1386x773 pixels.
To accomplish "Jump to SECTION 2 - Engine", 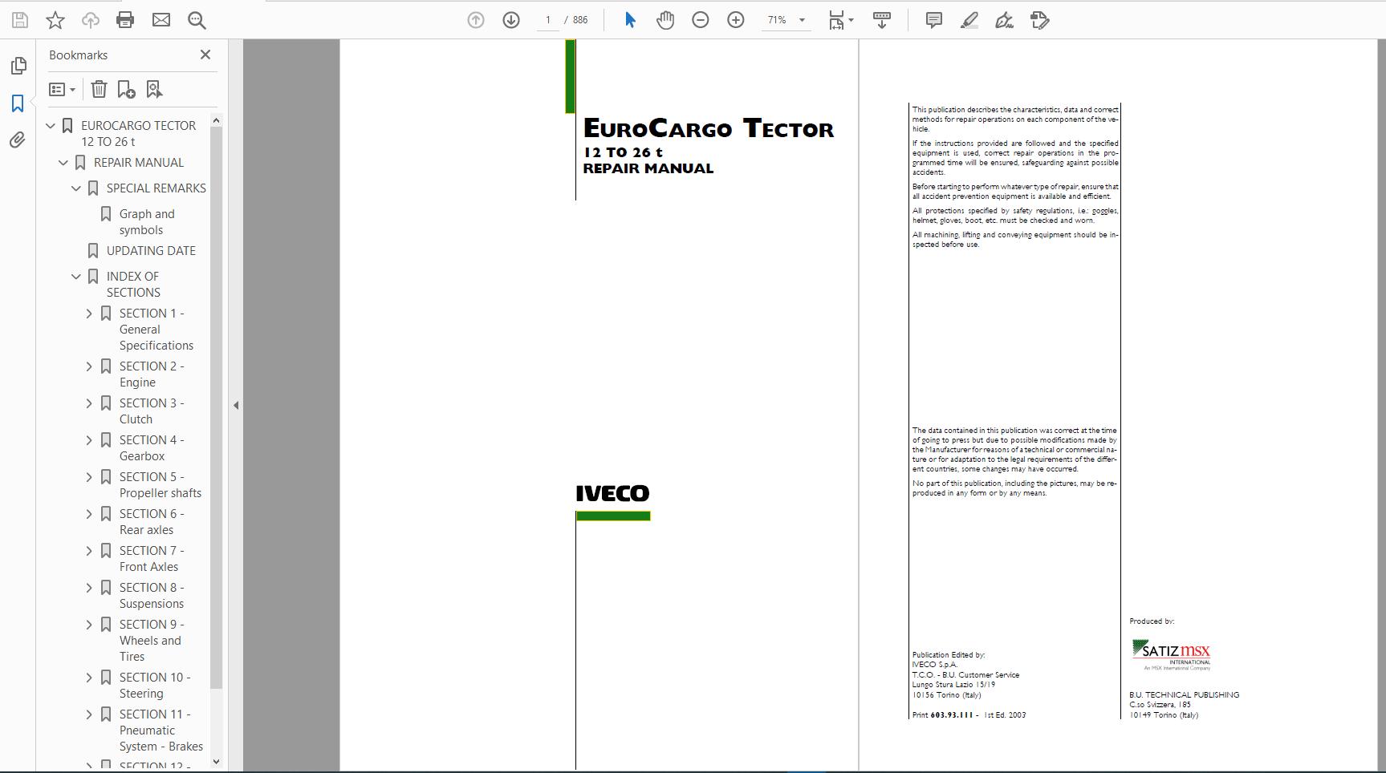I will click(152, 374).
